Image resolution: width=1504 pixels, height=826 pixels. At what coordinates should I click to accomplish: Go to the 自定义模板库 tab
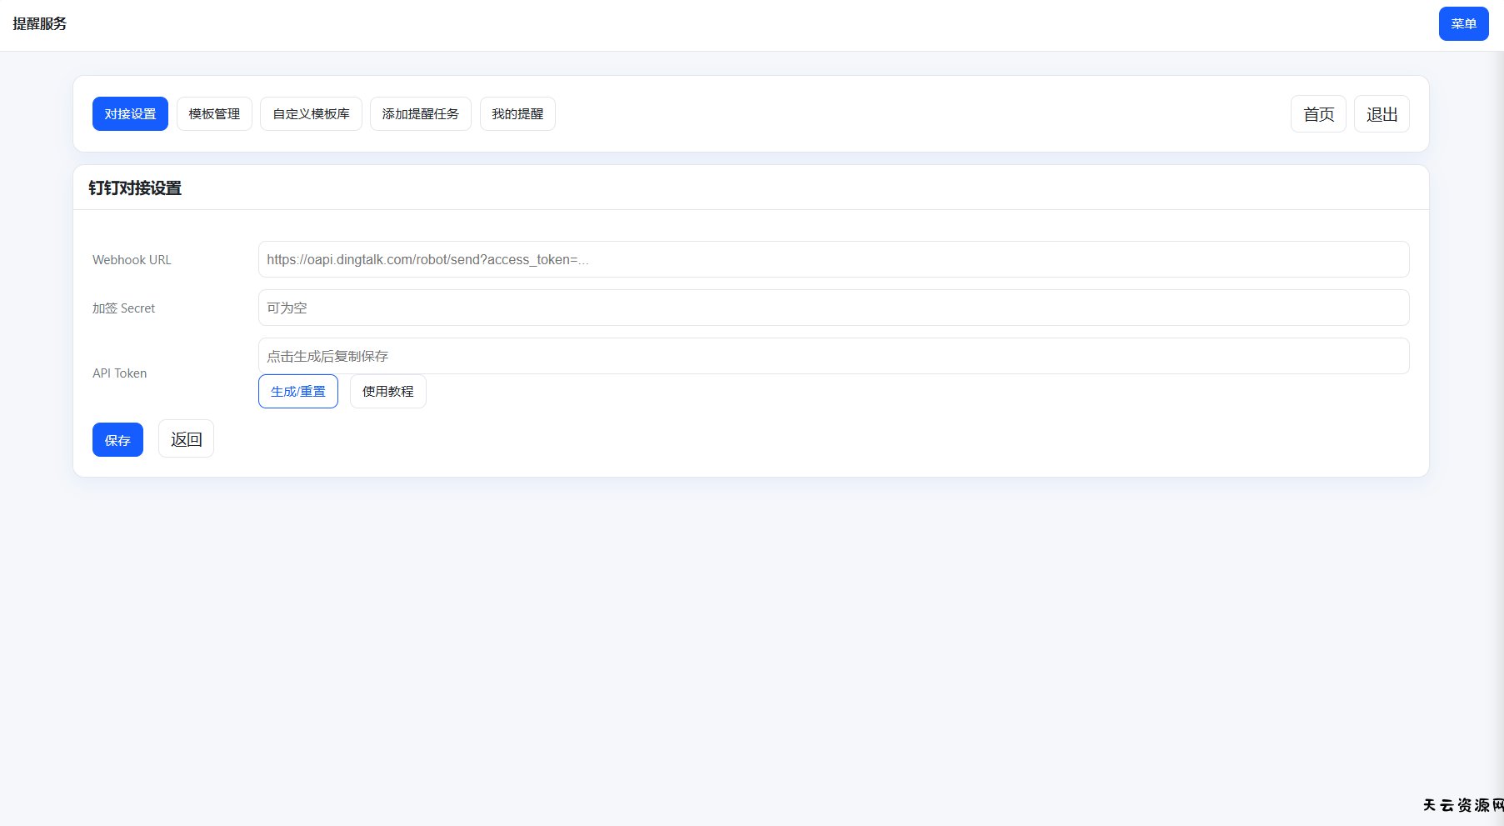(x=311, y=114)
